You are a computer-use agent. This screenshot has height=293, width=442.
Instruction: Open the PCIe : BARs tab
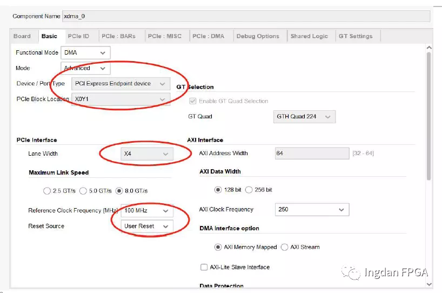click(x=118, y=36)
